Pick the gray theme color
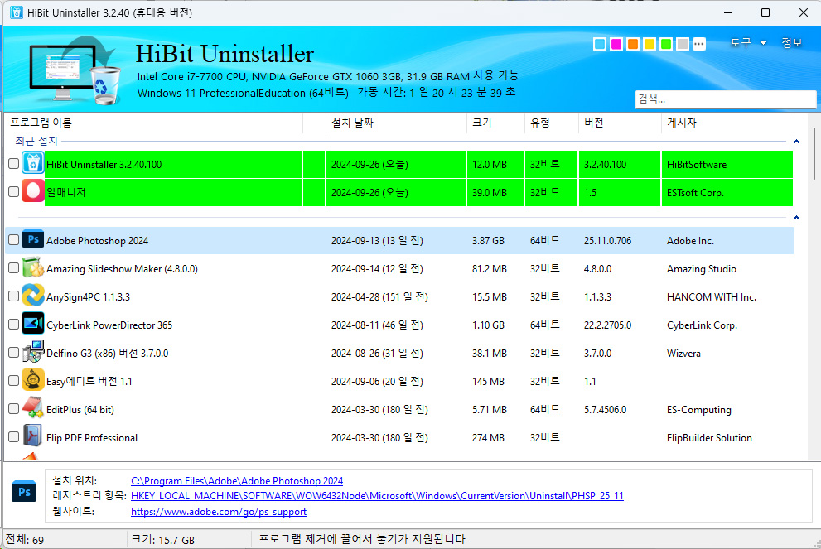The height and width of the screenshot is (549, 821). pos(683,44)
